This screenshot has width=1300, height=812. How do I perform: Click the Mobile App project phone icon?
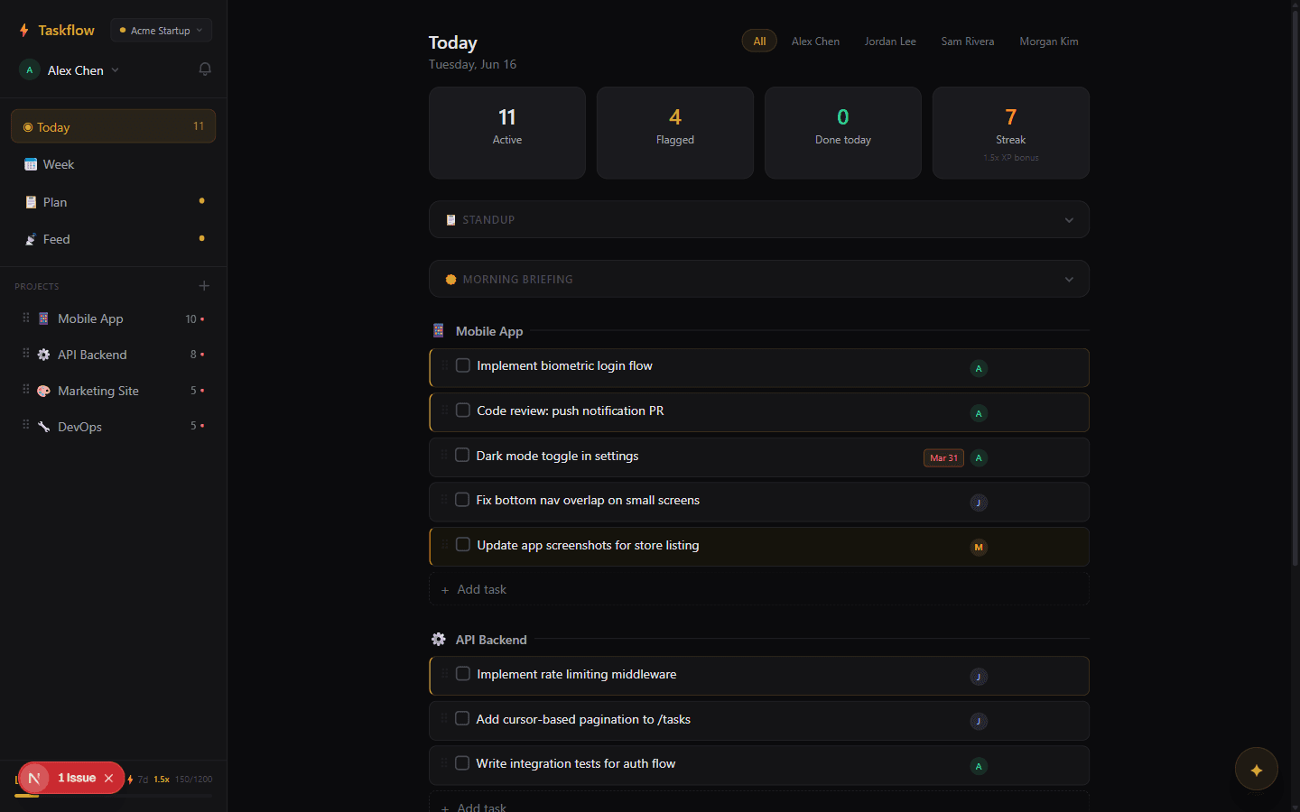point(43,318)
